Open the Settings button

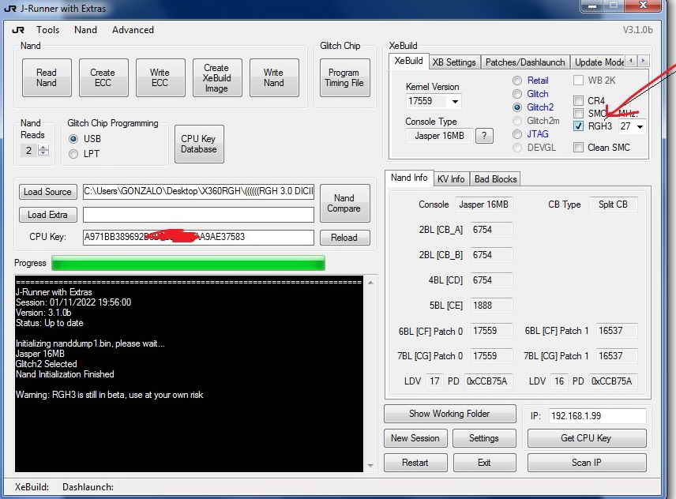pyautogui.click(x=484, y=438)
